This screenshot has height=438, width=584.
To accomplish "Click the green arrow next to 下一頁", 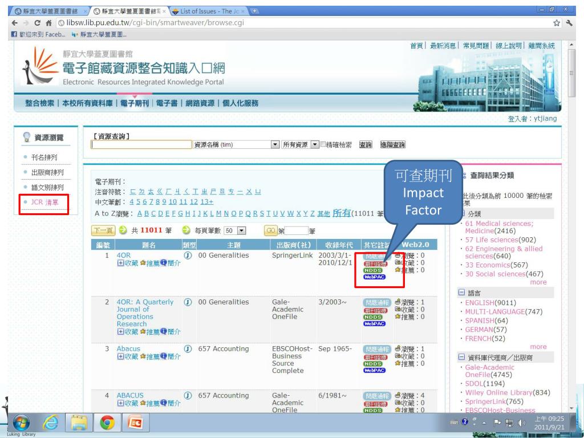I will coord(123,230).
